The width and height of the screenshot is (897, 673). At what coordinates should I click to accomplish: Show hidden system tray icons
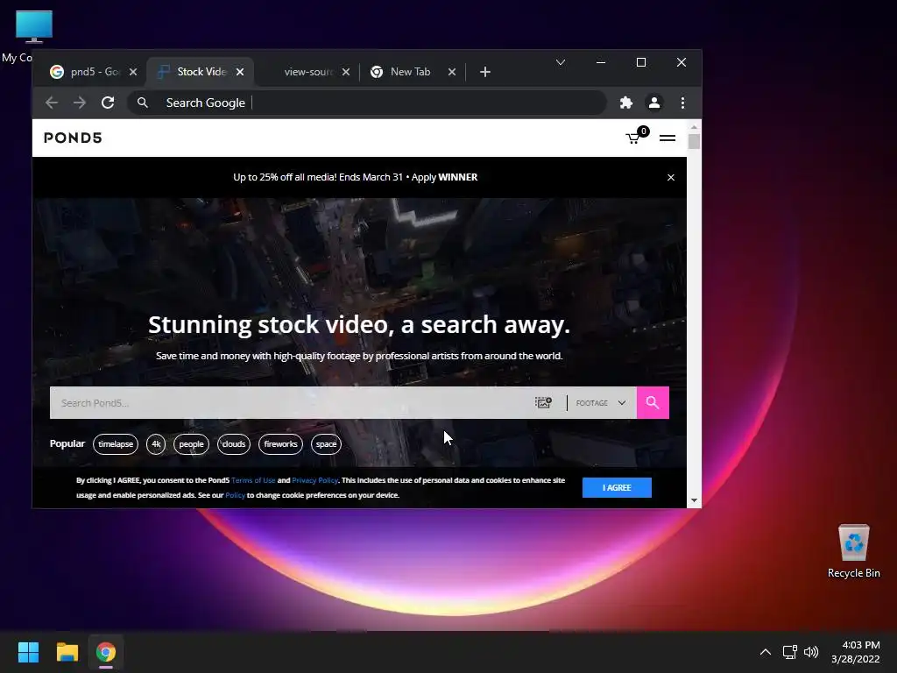(x=766, y=652)
